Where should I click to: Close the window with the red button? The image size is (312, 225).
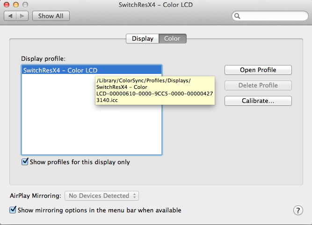[x=7, y=5]
